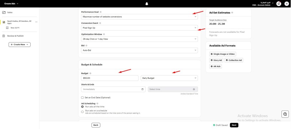The width and height of the screenshot is (291, 129).
Task: Select Run ads on a schedule
Action: 82,112
